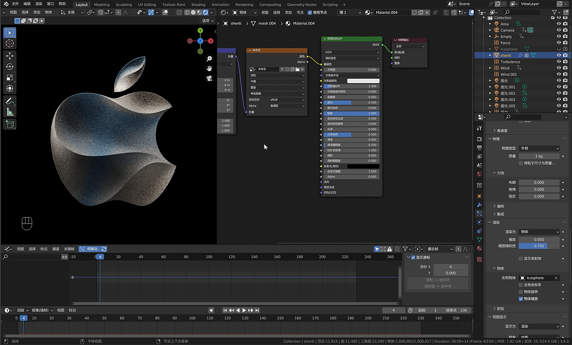572x345 pixels.
Task: Hide the Turbulence object in the outliner
Action: click(x=559, y=61)
